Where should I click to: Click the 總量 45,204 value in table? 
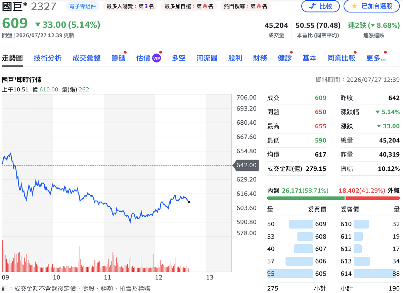coord(390,140)
